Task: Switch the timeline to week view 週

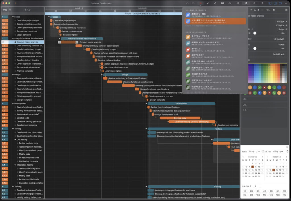Action: 246,3
